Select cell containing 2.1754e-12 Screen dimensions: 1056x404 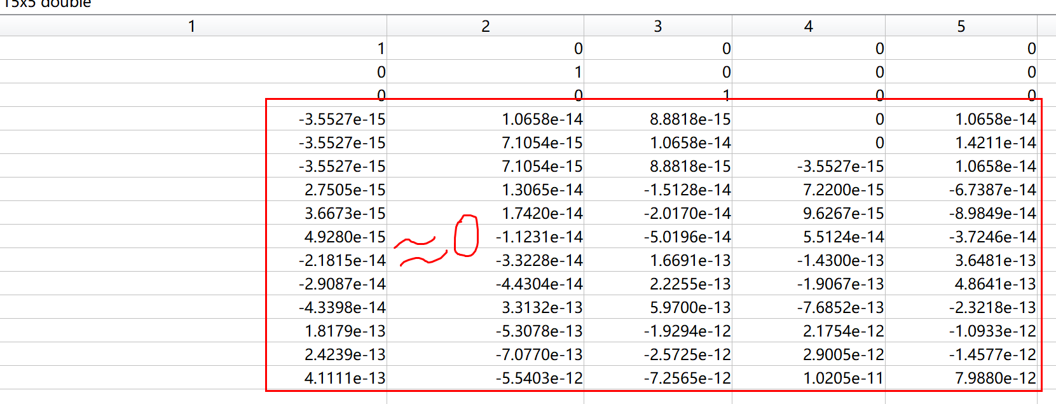tap(809, 331)
